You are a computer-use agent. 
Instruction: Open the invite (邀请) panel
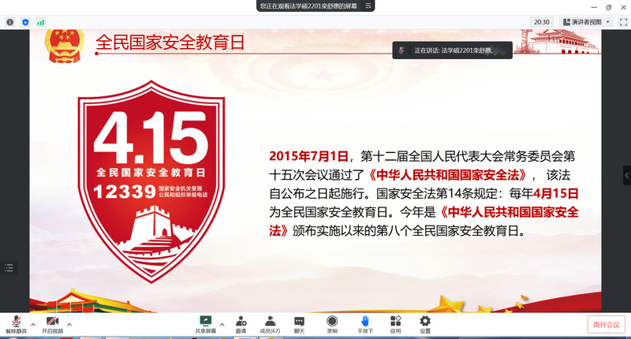(241, 323)
